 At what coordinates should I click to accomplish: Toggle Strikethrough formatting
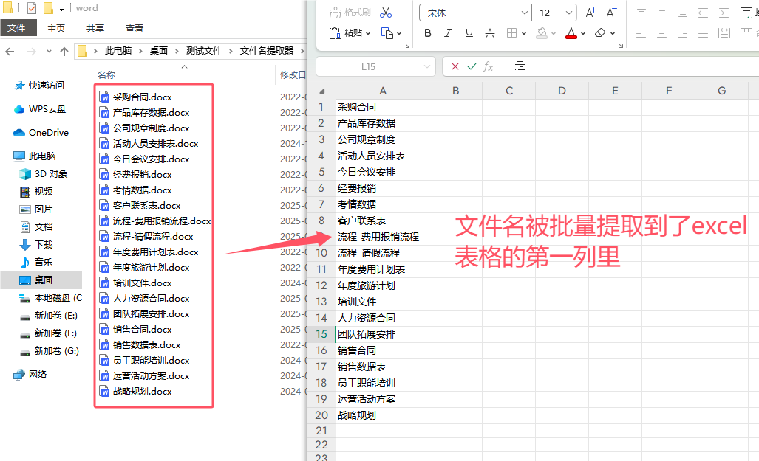(x=490, y=33)
